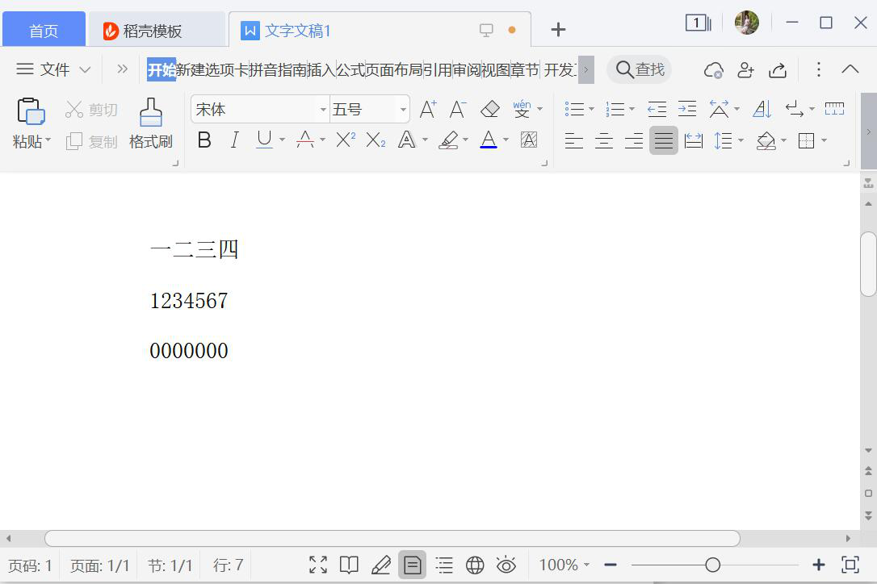
Task: Open the 文件 menu dropdown
Action: point(53,69)
